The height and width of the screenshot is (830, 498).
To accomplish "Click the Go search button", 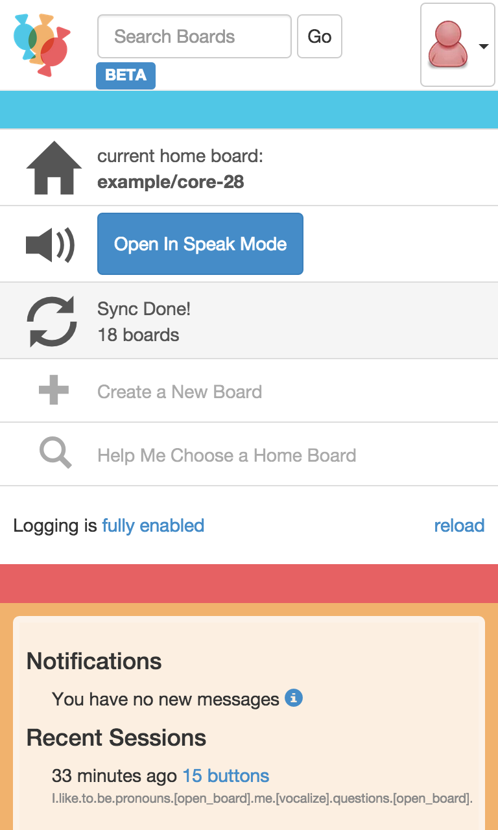I will pos(320,36).
